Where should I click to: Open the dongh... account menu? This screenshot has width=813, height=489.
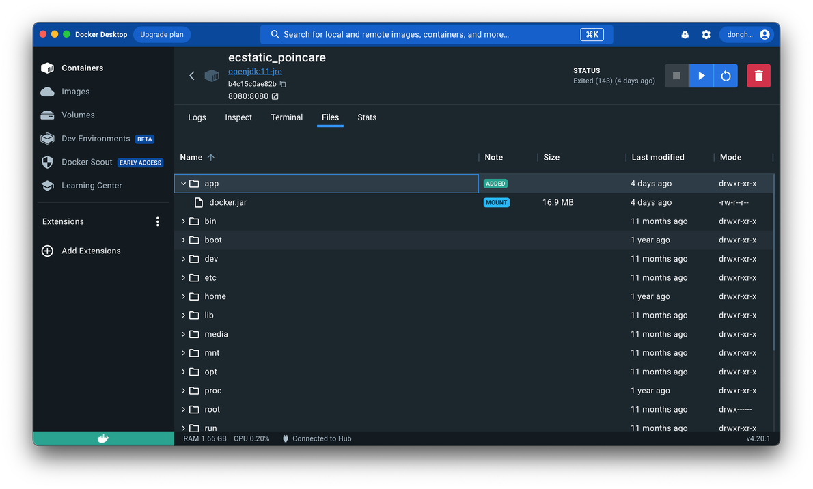(747, 35)
